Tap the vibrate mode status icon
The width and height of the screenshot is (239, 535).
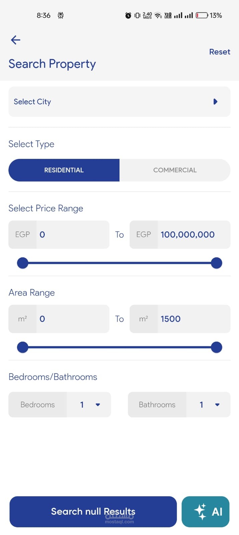pos(137,15)
